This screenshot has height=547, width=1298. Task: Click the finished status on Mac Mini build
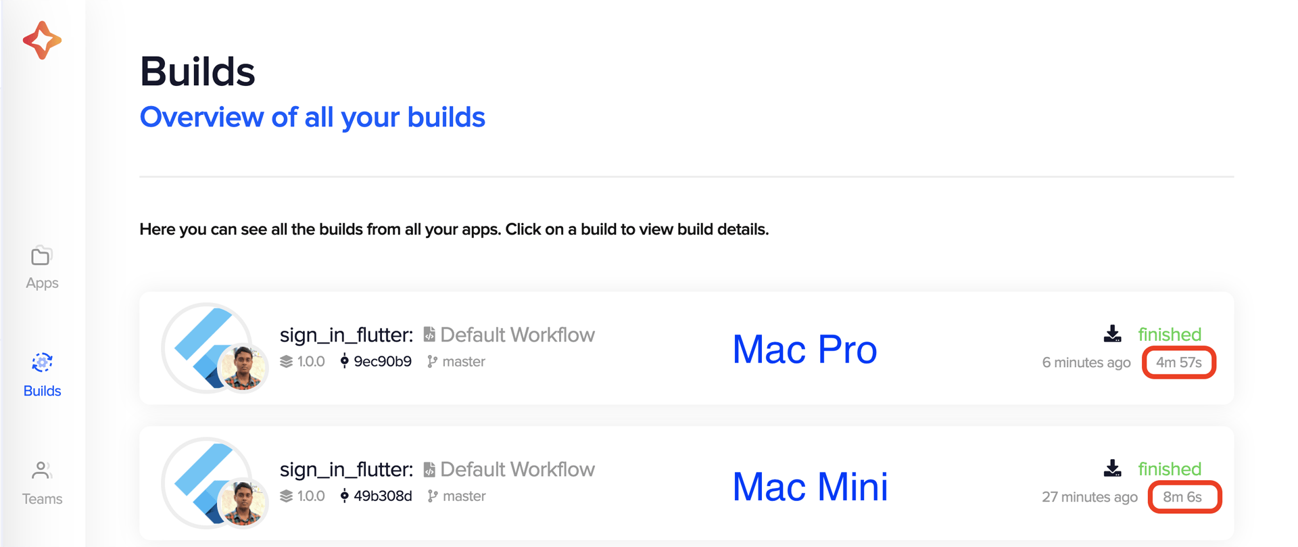coord(1169,469)
